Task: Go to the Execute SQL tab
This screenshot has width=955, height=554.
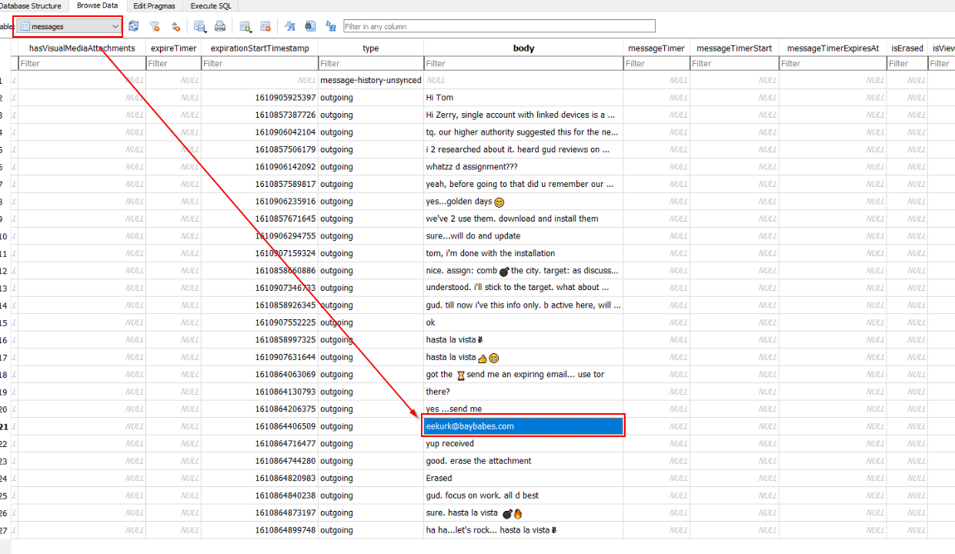Action: pyautogui.click(x=211, y=5)
